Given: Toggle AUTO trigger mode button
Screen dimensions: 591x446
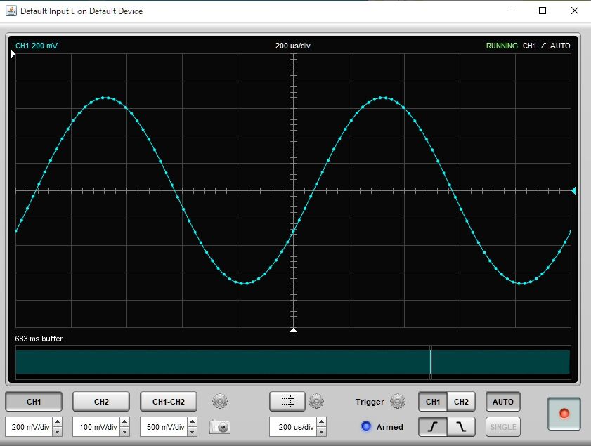Looking at the screenshot, I should 502,402.
